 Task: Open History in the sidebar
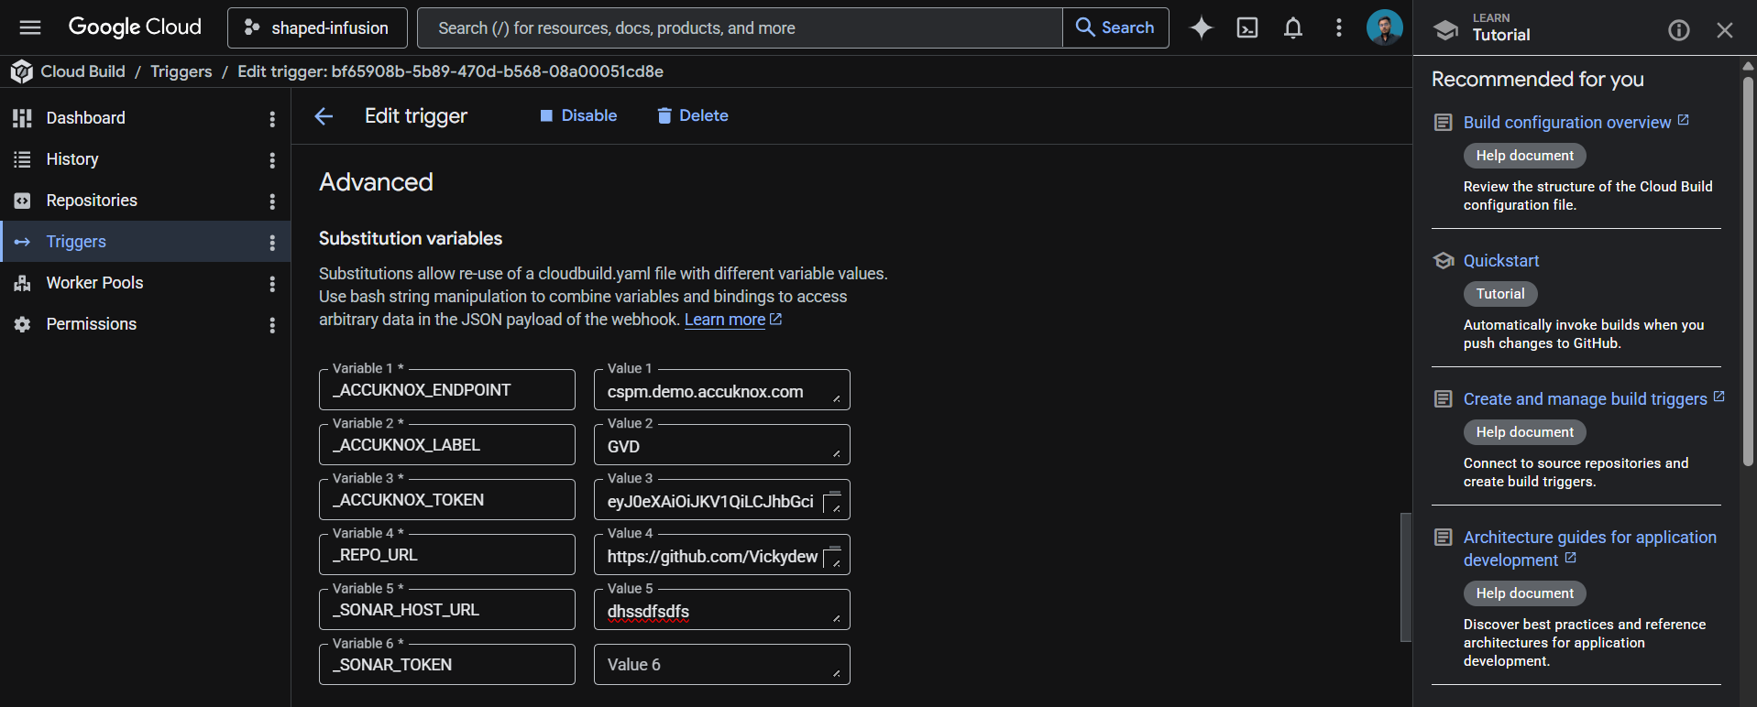pyautogui.click(x=72, y=159)
